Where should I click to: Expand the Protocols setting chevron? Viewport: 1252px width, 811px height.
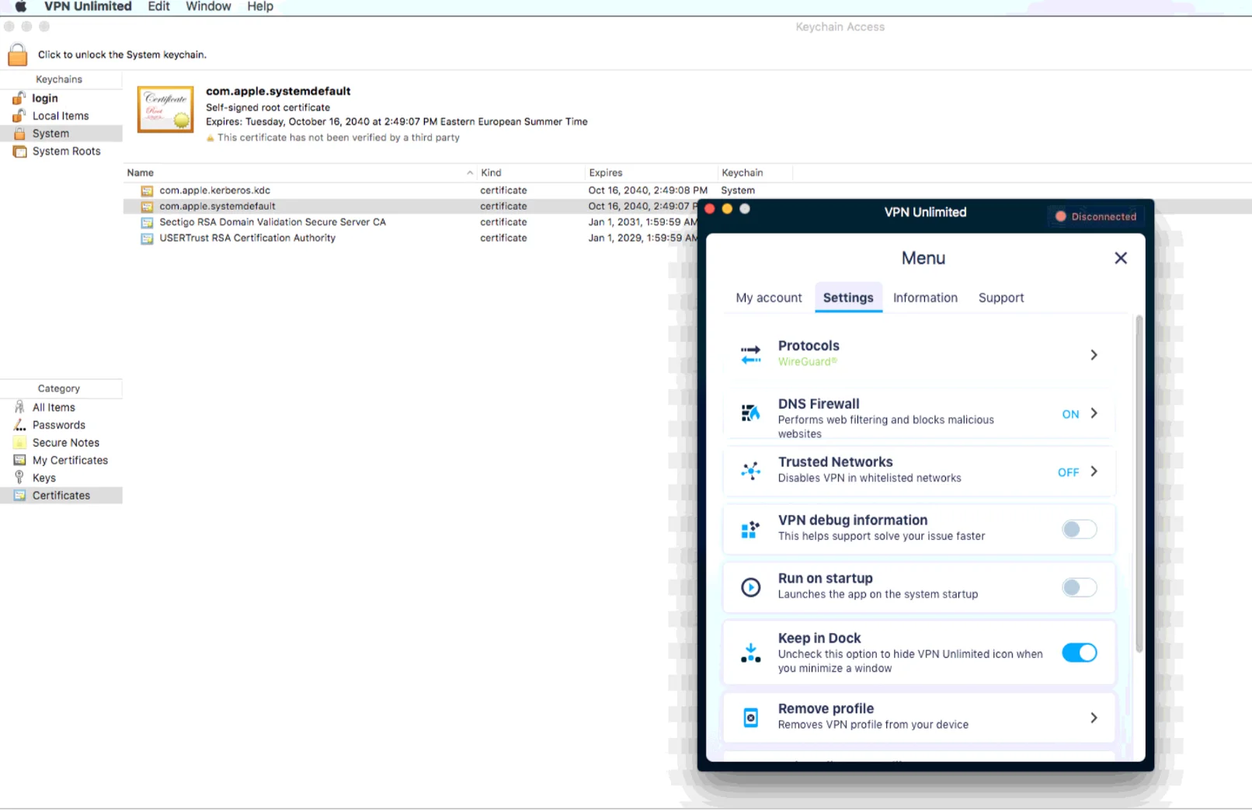pos(1094,355)
